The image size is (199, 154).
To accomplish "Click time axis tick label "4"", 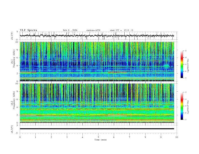I will 82,137.
